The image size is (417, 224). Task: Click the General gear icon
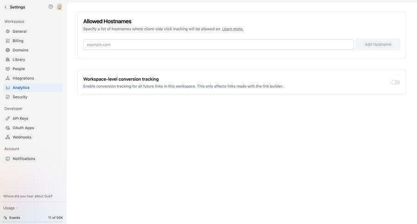[x=8, y=31]
